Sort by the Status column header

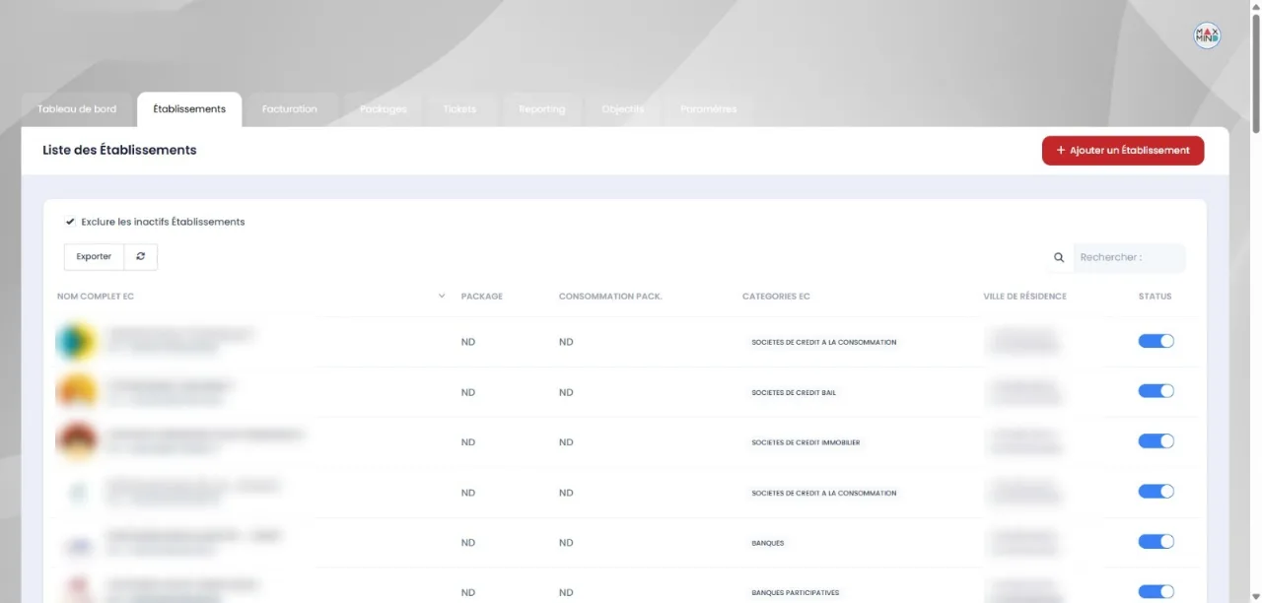click(x=1156, y=297)
